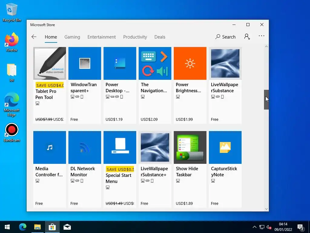Click the SAVE USD$0.5 badge on Special Start Menu
Screen dimensions: 310x233
pos(120,169)
